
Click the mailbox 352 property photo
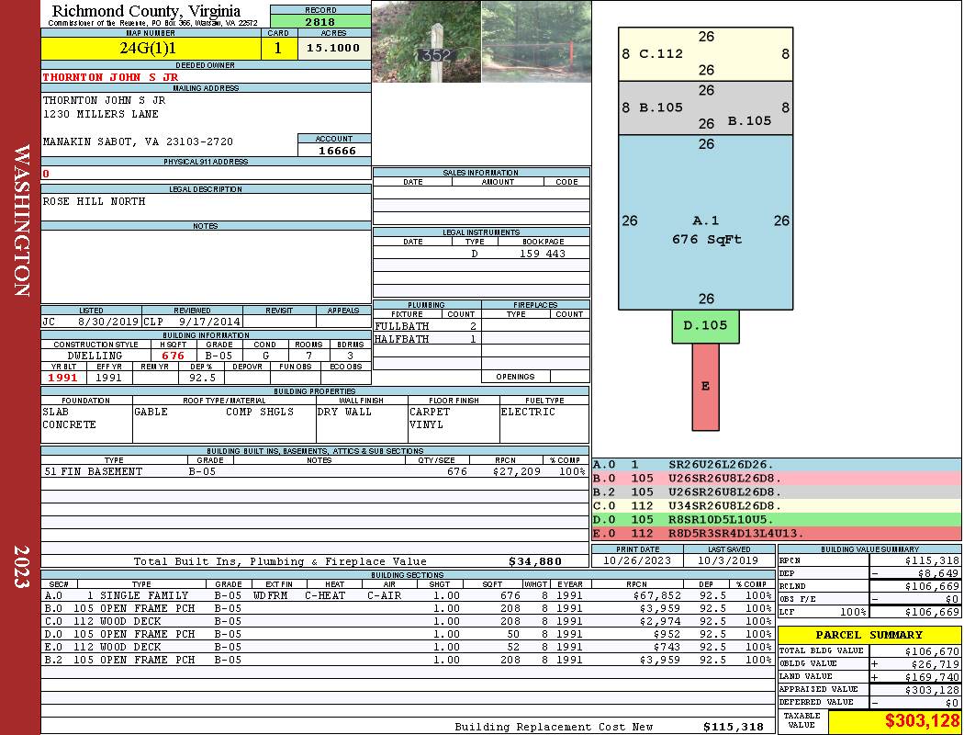pos(427,41)
